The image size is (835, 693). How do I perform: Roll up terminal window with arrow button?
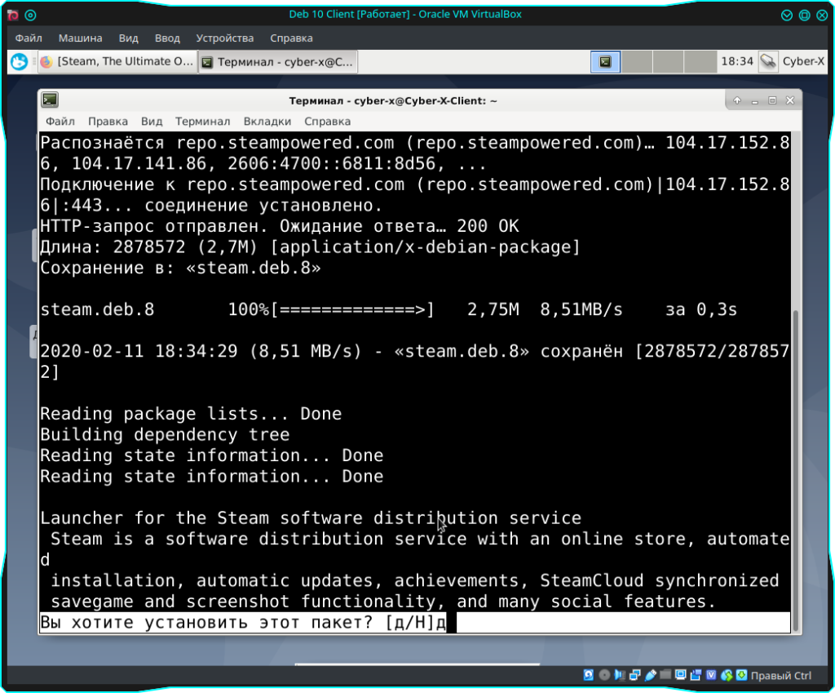click(x=737, y=100)
